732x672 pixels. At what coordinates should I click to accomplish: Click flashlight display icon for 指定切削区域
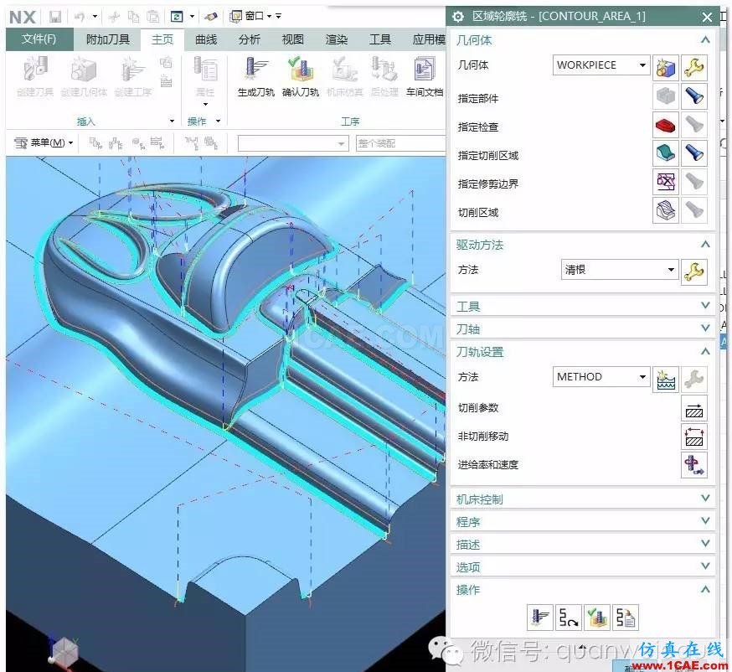point(694,153)
